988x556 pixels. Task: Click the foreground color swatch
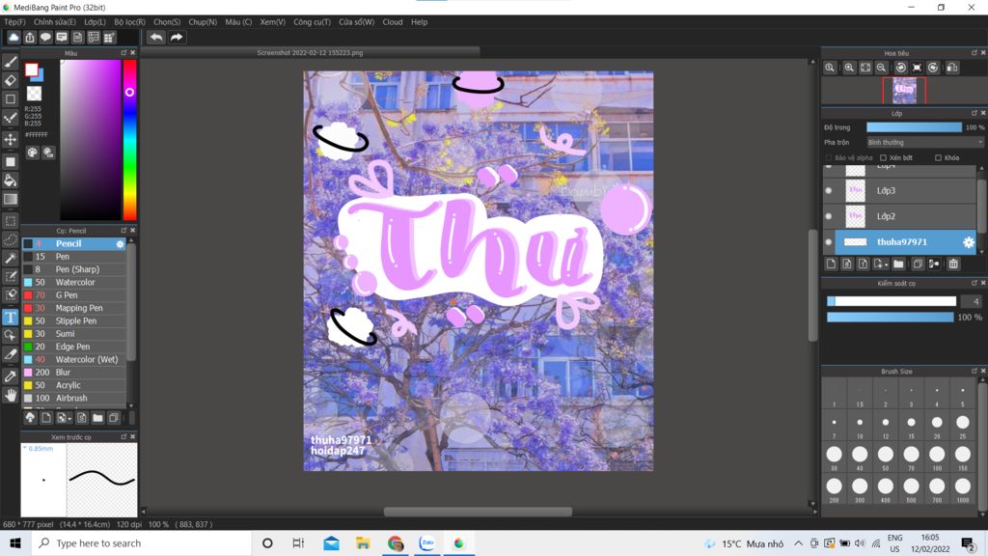[32, 69]
